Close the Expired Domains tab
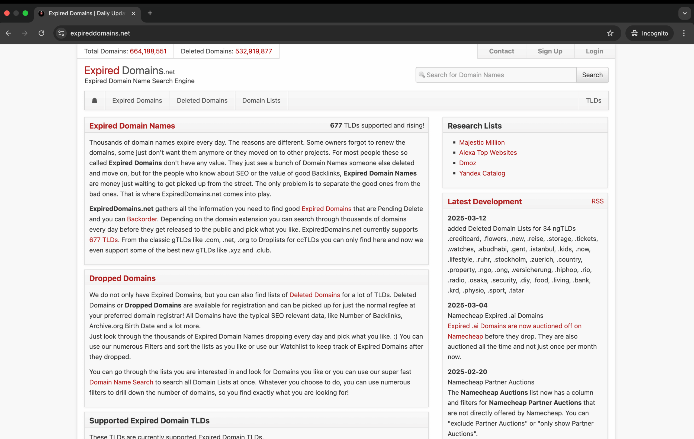 coord(133,13)
